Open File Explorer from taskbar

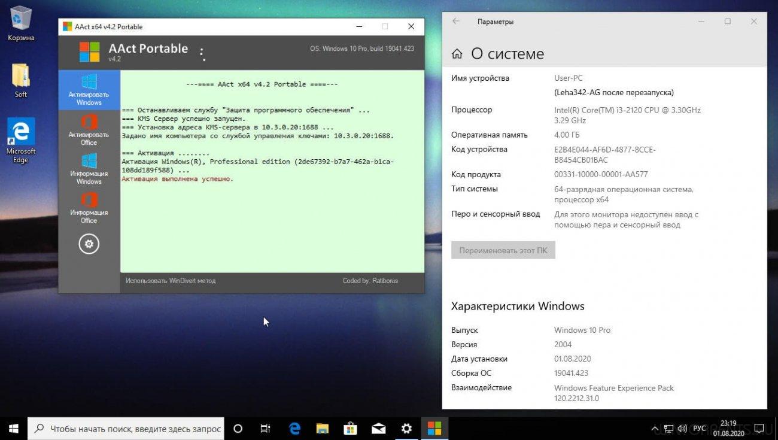pos(323,429)
